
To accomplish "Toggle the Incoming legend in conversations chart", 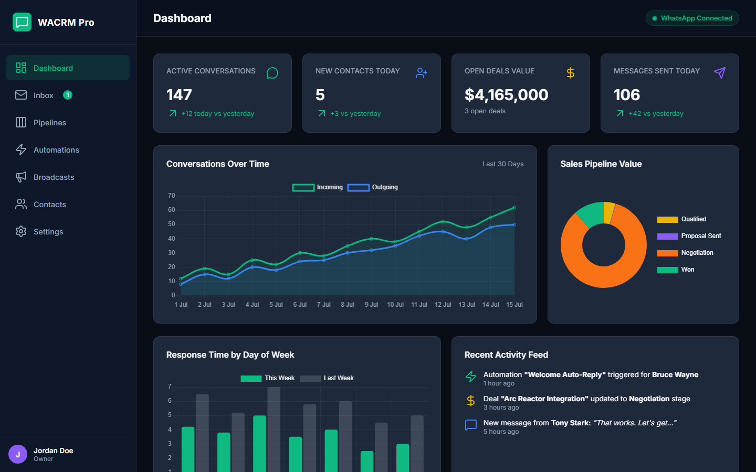I will (318, 187).
